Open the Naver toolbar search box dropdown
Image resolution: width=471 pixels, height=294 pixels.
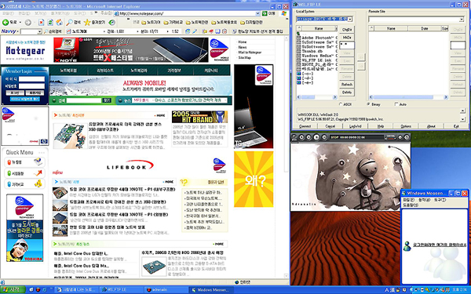[x=39, y=31]
